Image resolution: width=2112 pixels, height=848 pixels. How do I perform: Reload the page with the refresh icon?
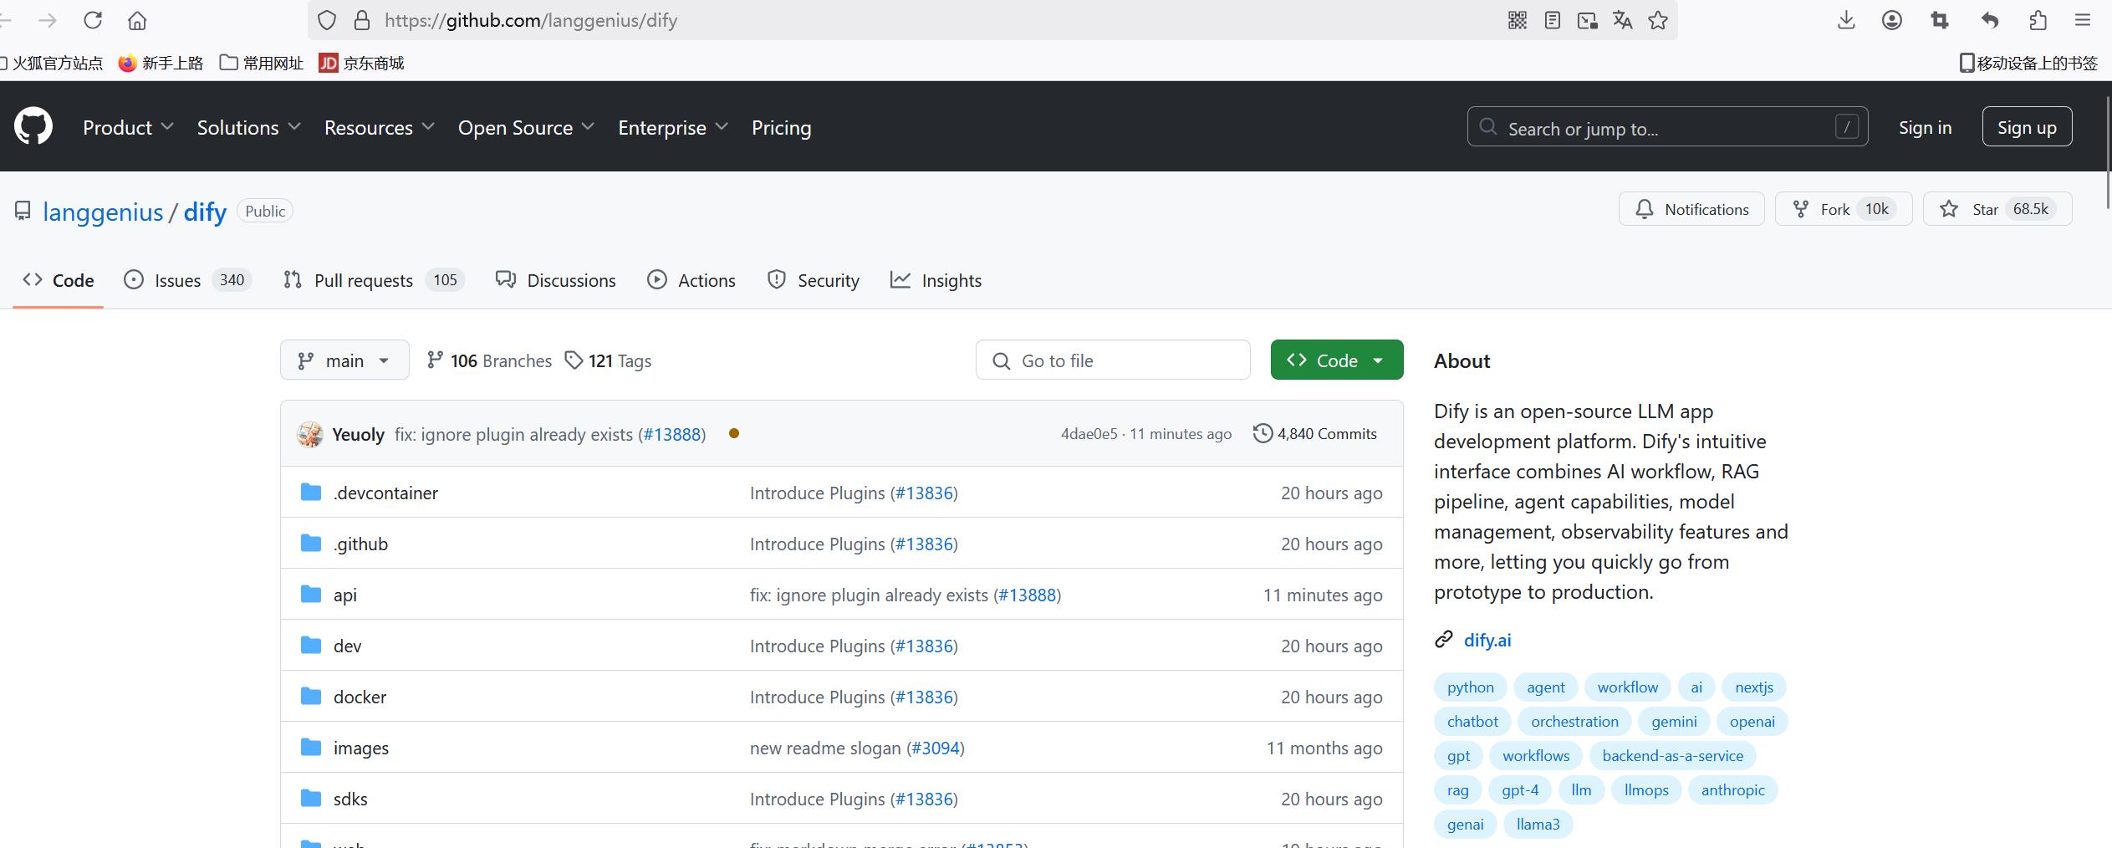(x=93, y=20)
